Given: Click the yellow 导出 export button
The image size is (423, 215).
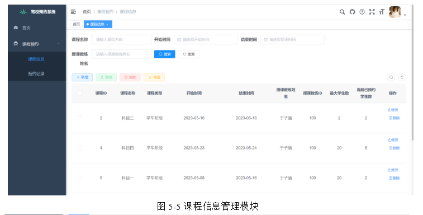Looking at the screenshot, I should pos(154,77).
